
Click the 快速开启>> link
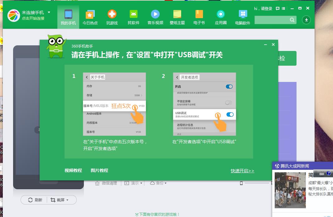point(242,171)
